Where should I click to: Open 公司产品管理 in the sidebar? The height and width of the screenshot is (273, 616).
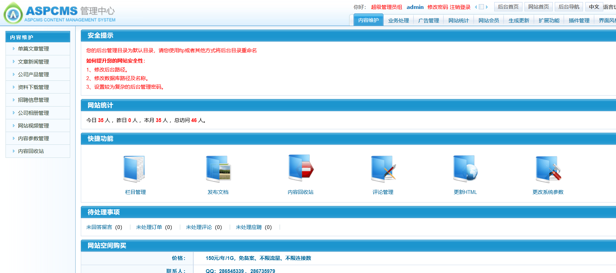[33, 74]
